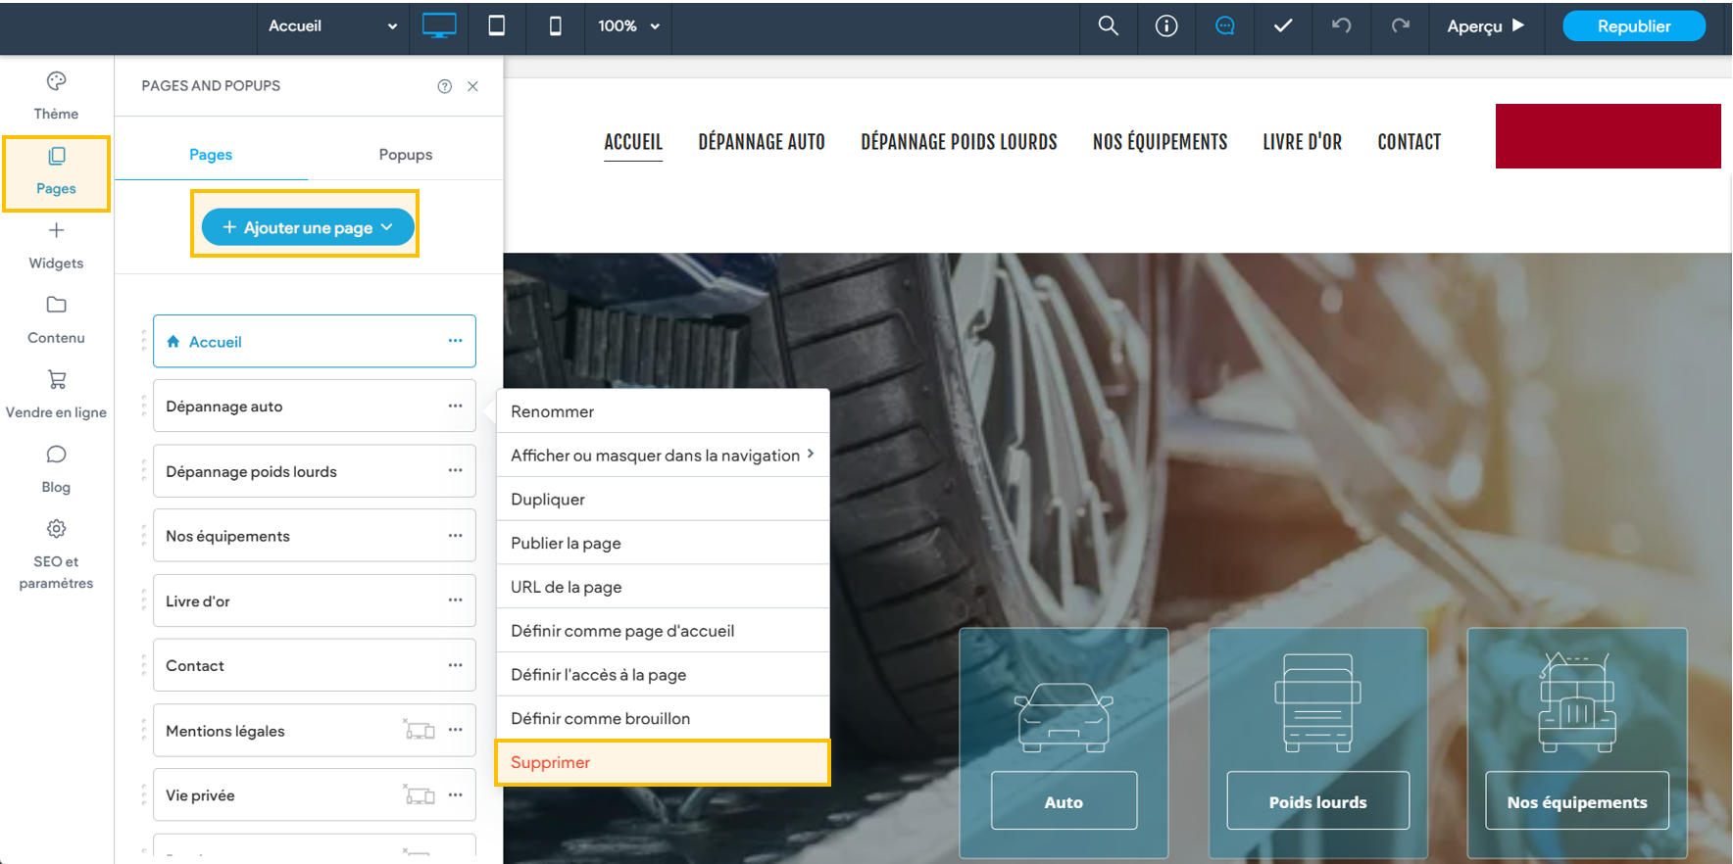Choose Publier la page from menu
Viewport: 1733px width, 864px height.
click(663, 543)
